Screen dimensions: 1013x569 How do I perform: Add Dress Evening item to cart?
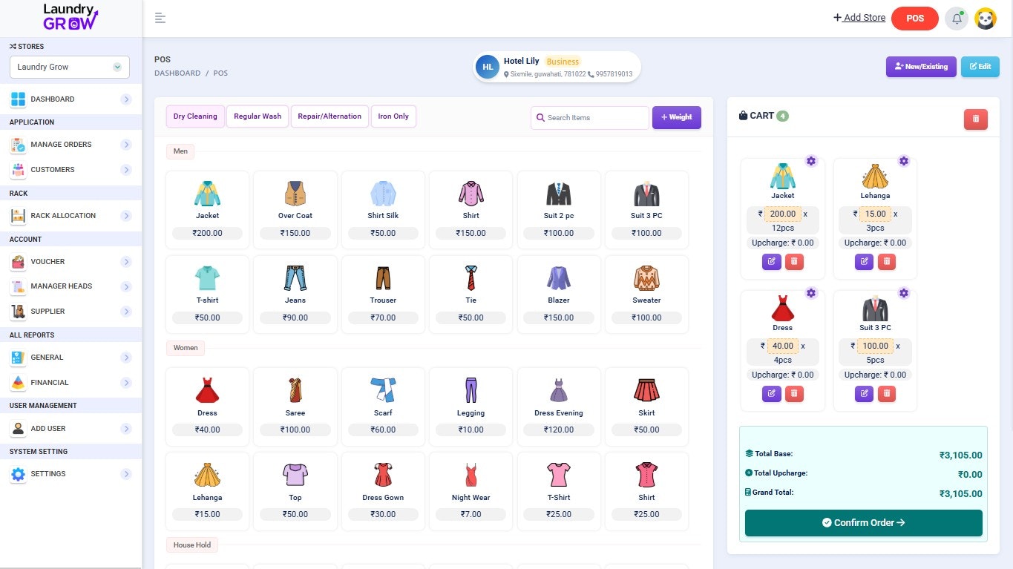[559, 407]
